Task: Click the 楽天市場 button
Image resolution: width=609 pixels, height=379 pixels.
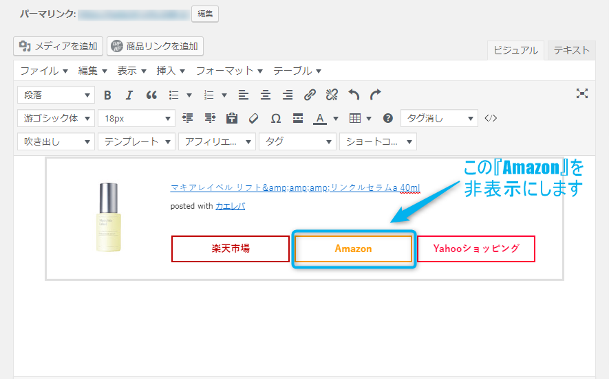Action: click(231, 249)
